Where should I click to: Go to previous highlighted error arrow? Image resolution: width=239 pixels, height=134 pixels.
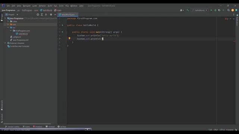(230, 19)
